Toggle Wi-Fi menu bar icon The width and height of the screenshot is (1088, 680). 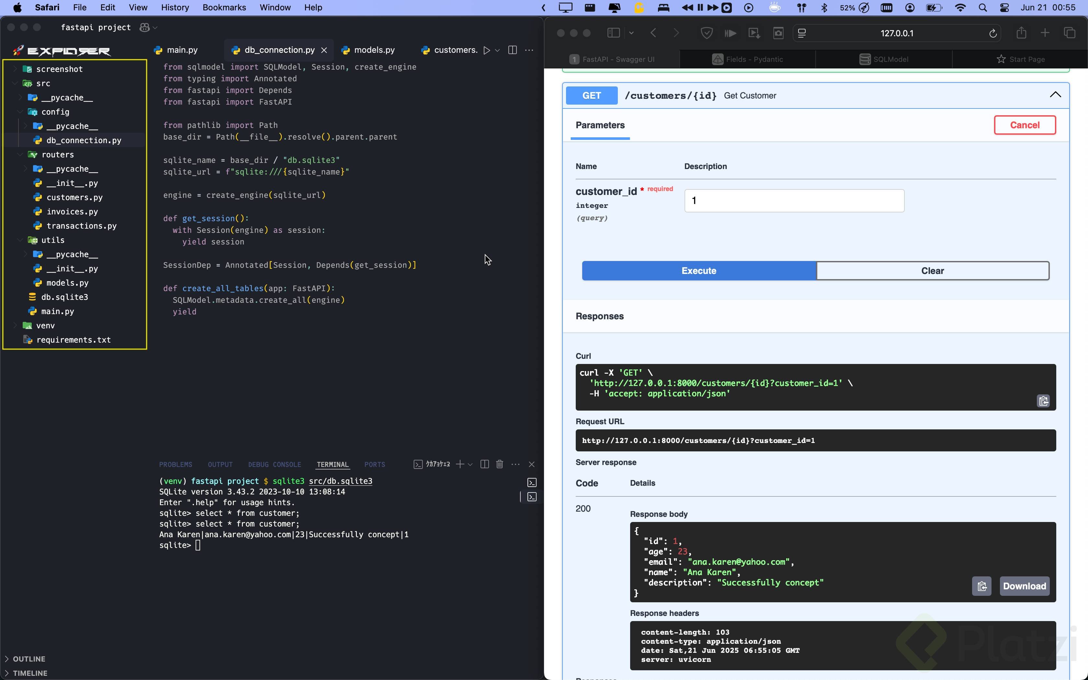(x=960, y=8)
